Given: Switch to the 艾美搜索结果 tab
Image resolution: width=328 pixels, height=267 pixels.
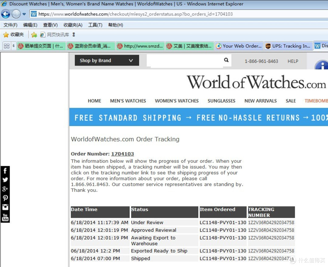Looking at the screenshot, I should click(x=190, y=46).
